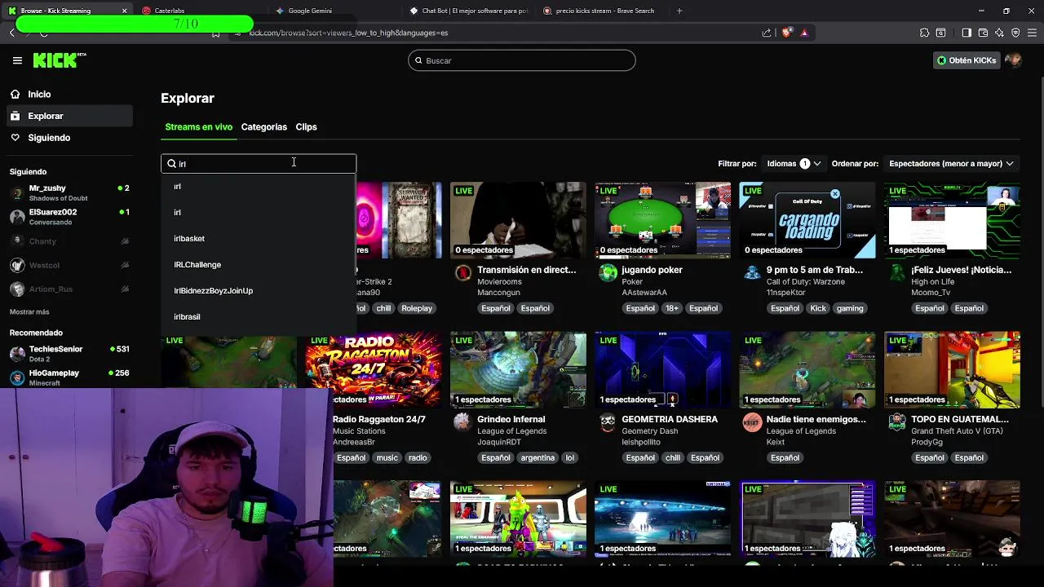This screenshot has height=587, width=1044.
Task: Open the GEOMETRIA DASHERA stream title
Action: (670, 420)
